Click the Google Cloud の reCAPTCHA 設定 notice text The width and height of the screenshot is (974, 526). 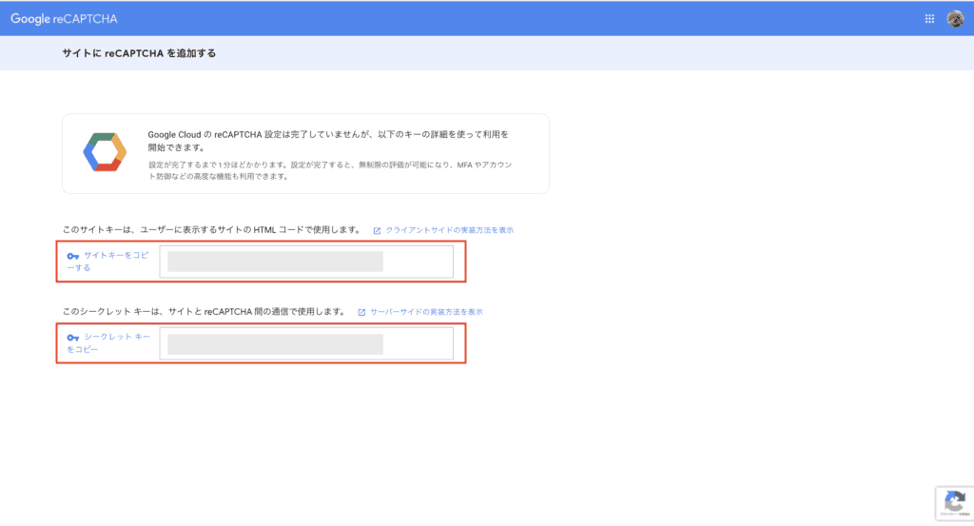click(x=328, y=141)
